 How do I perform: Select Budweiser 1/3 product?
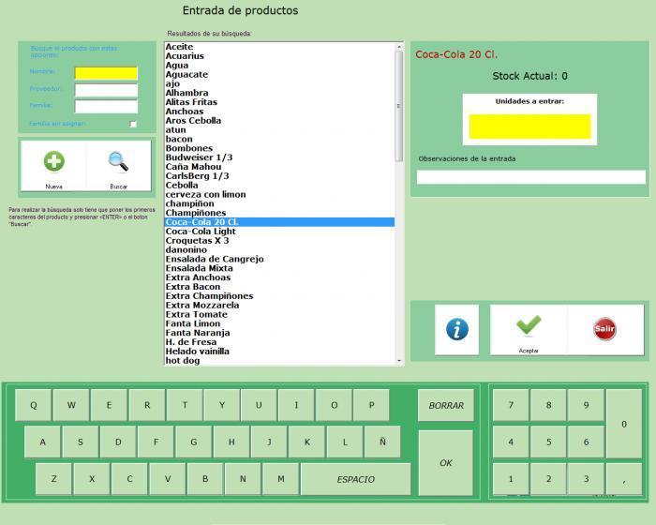pos(279,157)
